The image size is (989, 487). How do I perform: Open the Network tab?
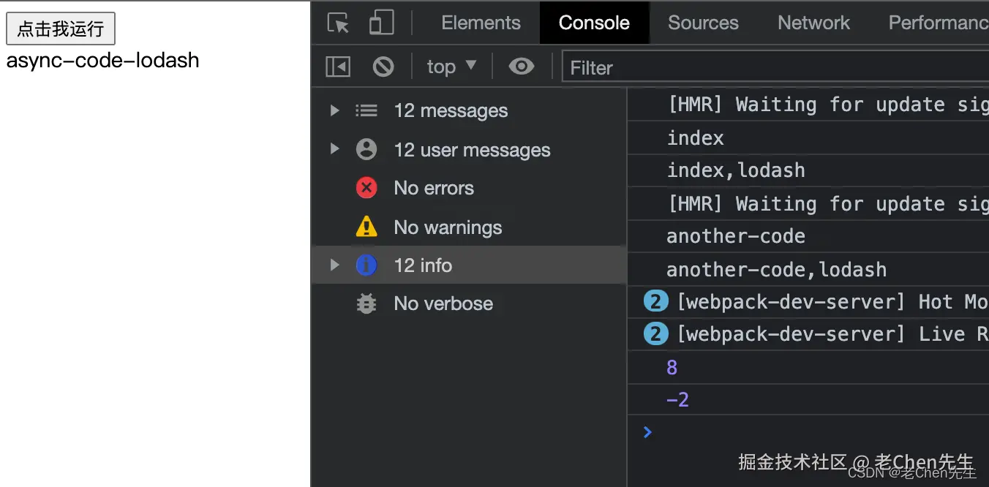click(813, 23)
